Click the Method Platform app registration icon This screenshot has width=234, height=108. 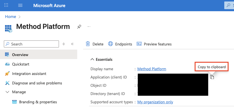pyautogui.click(x=9, y=29)
